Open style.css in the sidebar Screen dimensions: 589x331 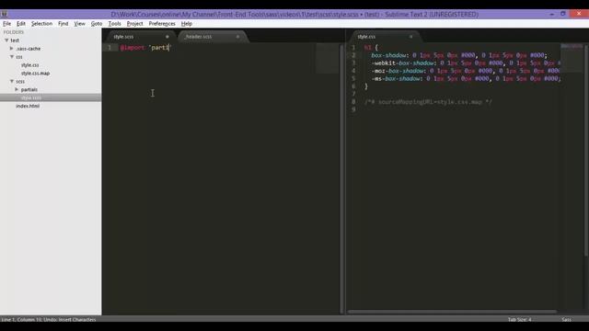[30, 65]
